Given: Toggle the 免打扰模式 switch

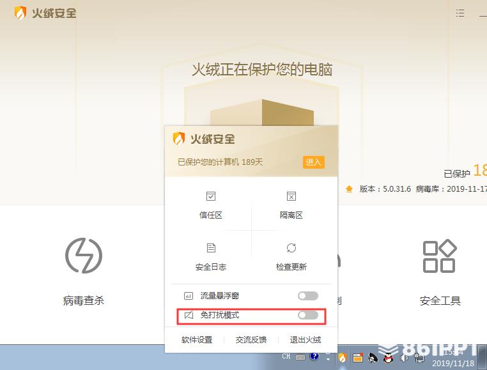Looking at the screenshot, I should tap(308, 315).
